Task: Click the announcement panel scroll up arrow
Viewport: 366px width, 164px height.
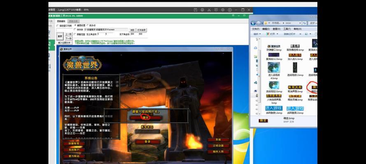Action: pyautogui.click(x=117, y=82)
